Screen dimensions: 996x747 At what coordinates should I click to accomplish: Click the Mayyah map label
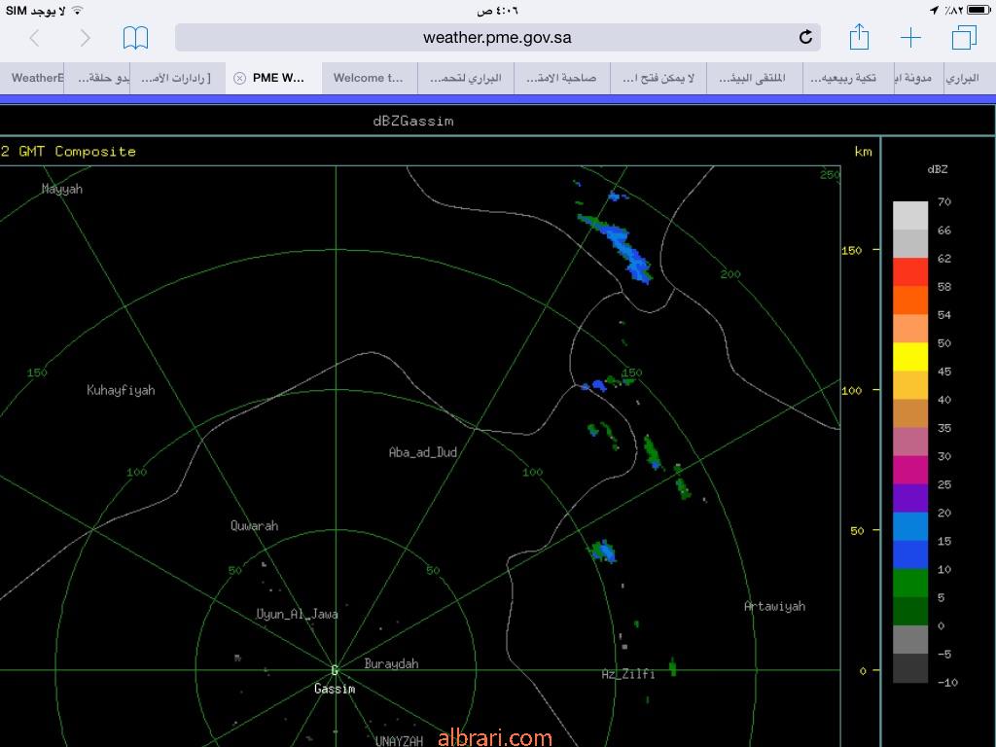(61, 190)
